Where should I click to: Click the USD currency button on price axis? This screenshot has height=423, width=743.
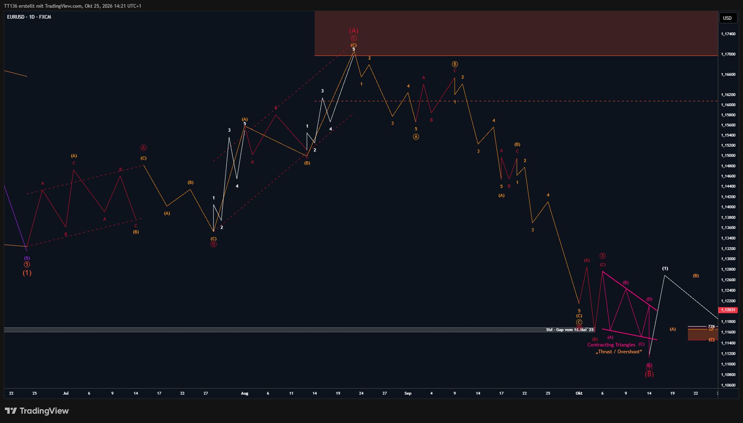728,18
